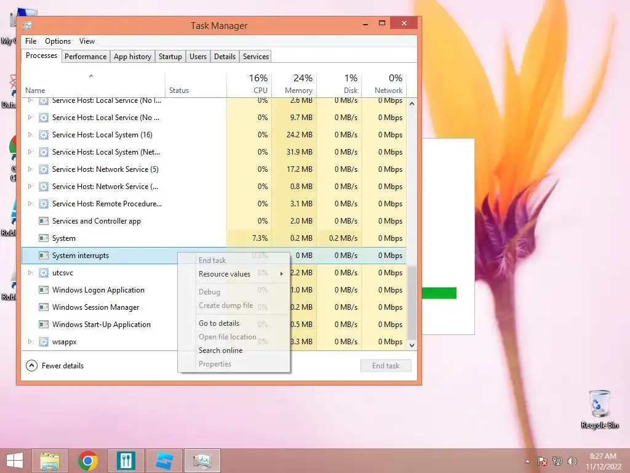Screen dimensions: 630x473
Task: Click the System interrupts process icon
Action: pos(44,256)
